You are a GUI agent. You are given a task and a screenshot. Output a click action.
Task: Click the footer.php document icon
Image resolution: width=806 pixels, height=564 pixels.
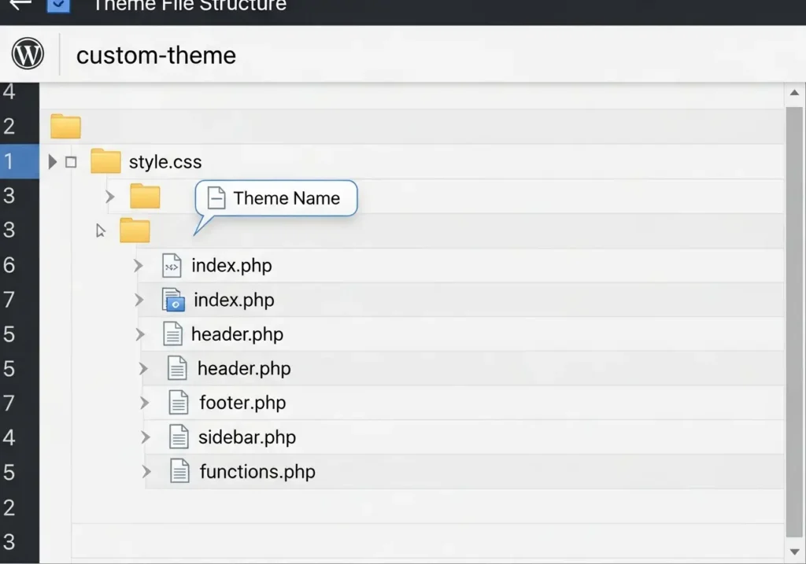click(x=179, y=403)
